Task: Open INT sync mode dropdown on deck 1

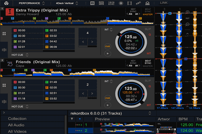Action: (109, 30)
